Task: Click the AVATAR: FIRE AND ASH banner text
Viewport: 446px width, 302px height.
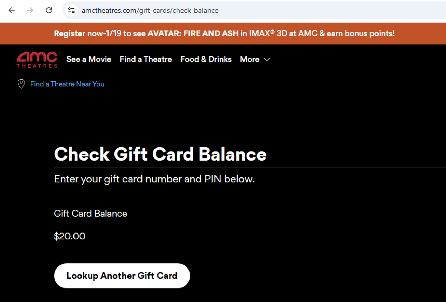Action: 193,33
